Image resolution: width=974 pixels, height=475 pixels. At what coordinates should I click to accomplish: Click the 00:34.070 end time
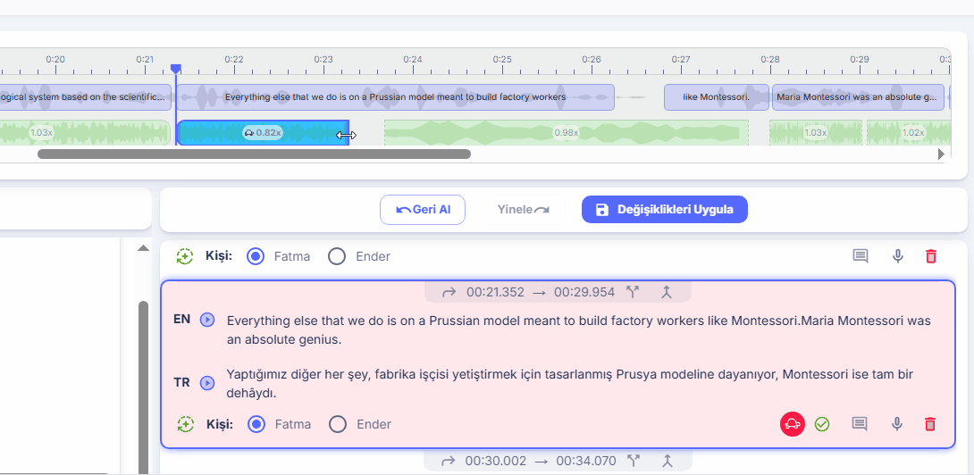pyautogui.click(x=586, y=461)
